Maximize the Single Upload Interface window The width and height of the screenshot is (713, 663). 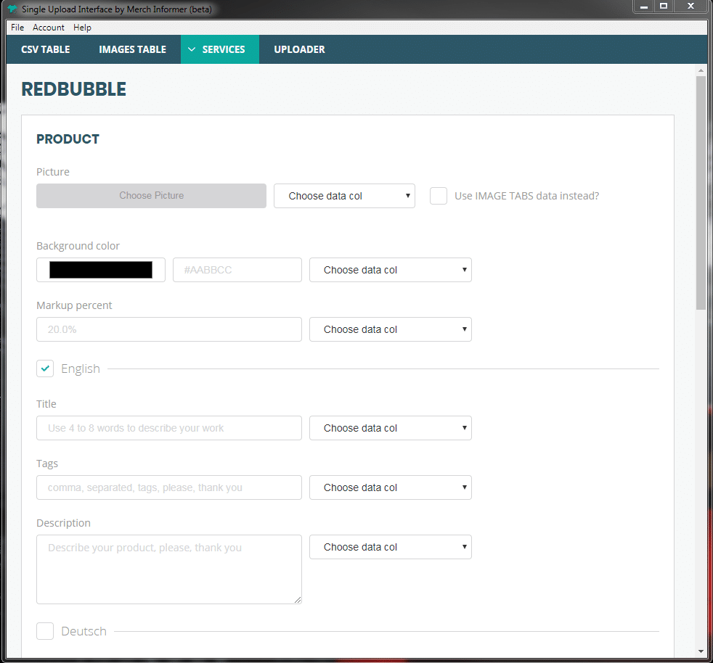[664, 7]
